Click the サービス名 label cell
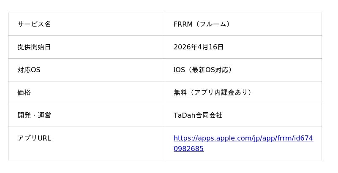 pos(34,24)
